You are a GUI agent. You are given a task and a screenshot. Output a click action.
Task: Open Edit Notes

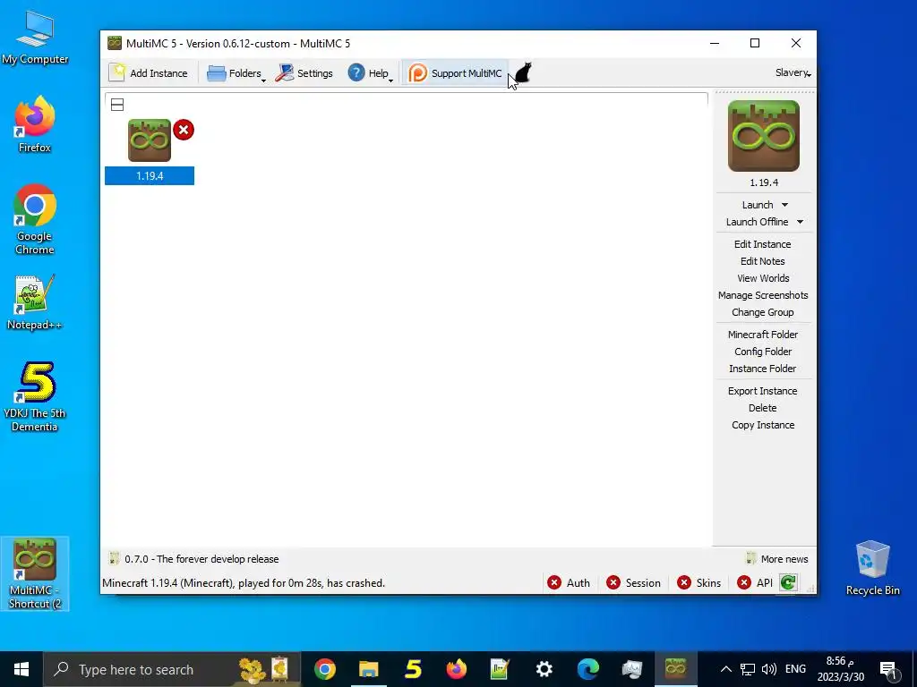[x=763, y=261]
